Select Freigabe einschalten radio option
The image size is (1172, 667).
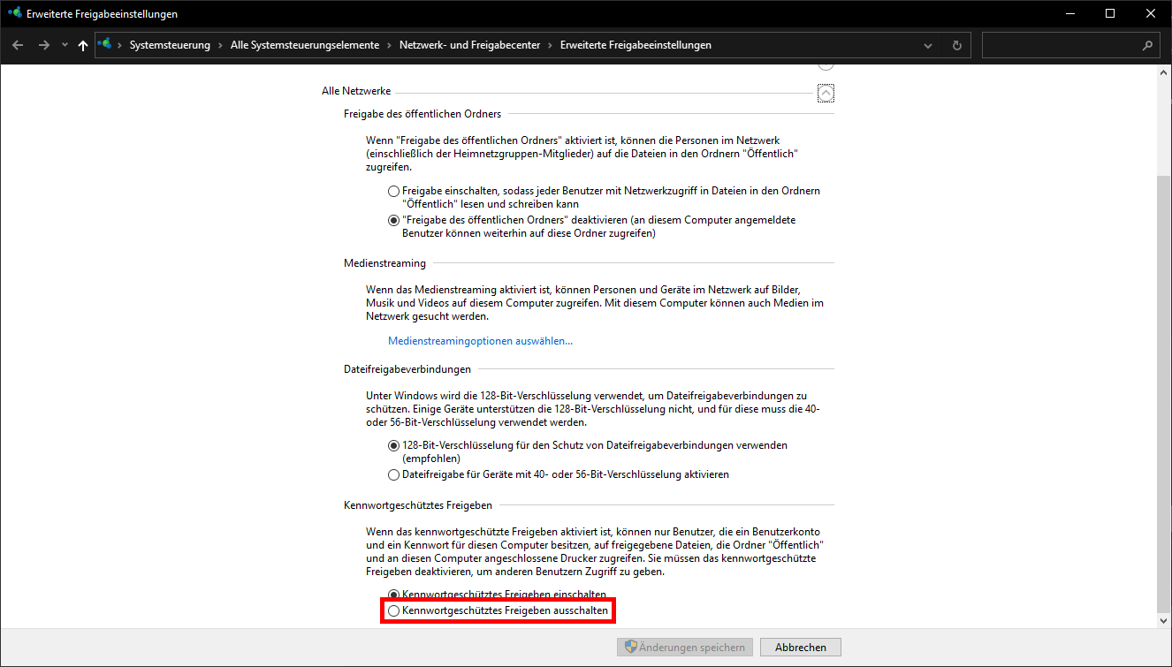coord(393,191)
